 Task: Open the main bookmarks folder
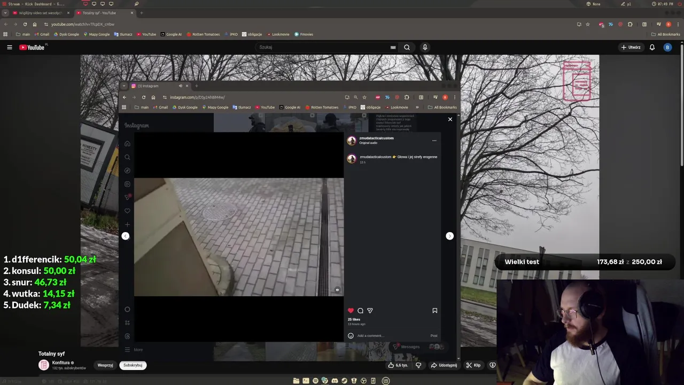coord(23,34)
